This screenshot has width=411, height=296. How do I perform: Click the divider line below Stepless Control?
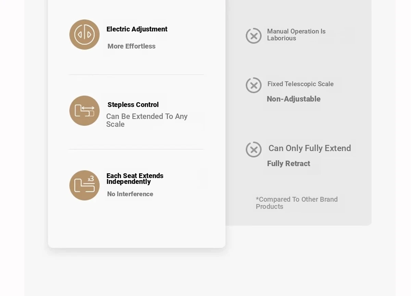(x=136, y=149)
